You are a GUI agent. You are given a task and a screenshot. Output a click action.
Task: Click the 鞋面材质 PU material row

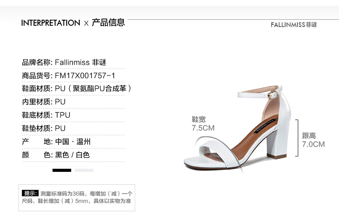click(x=76, y=89)
